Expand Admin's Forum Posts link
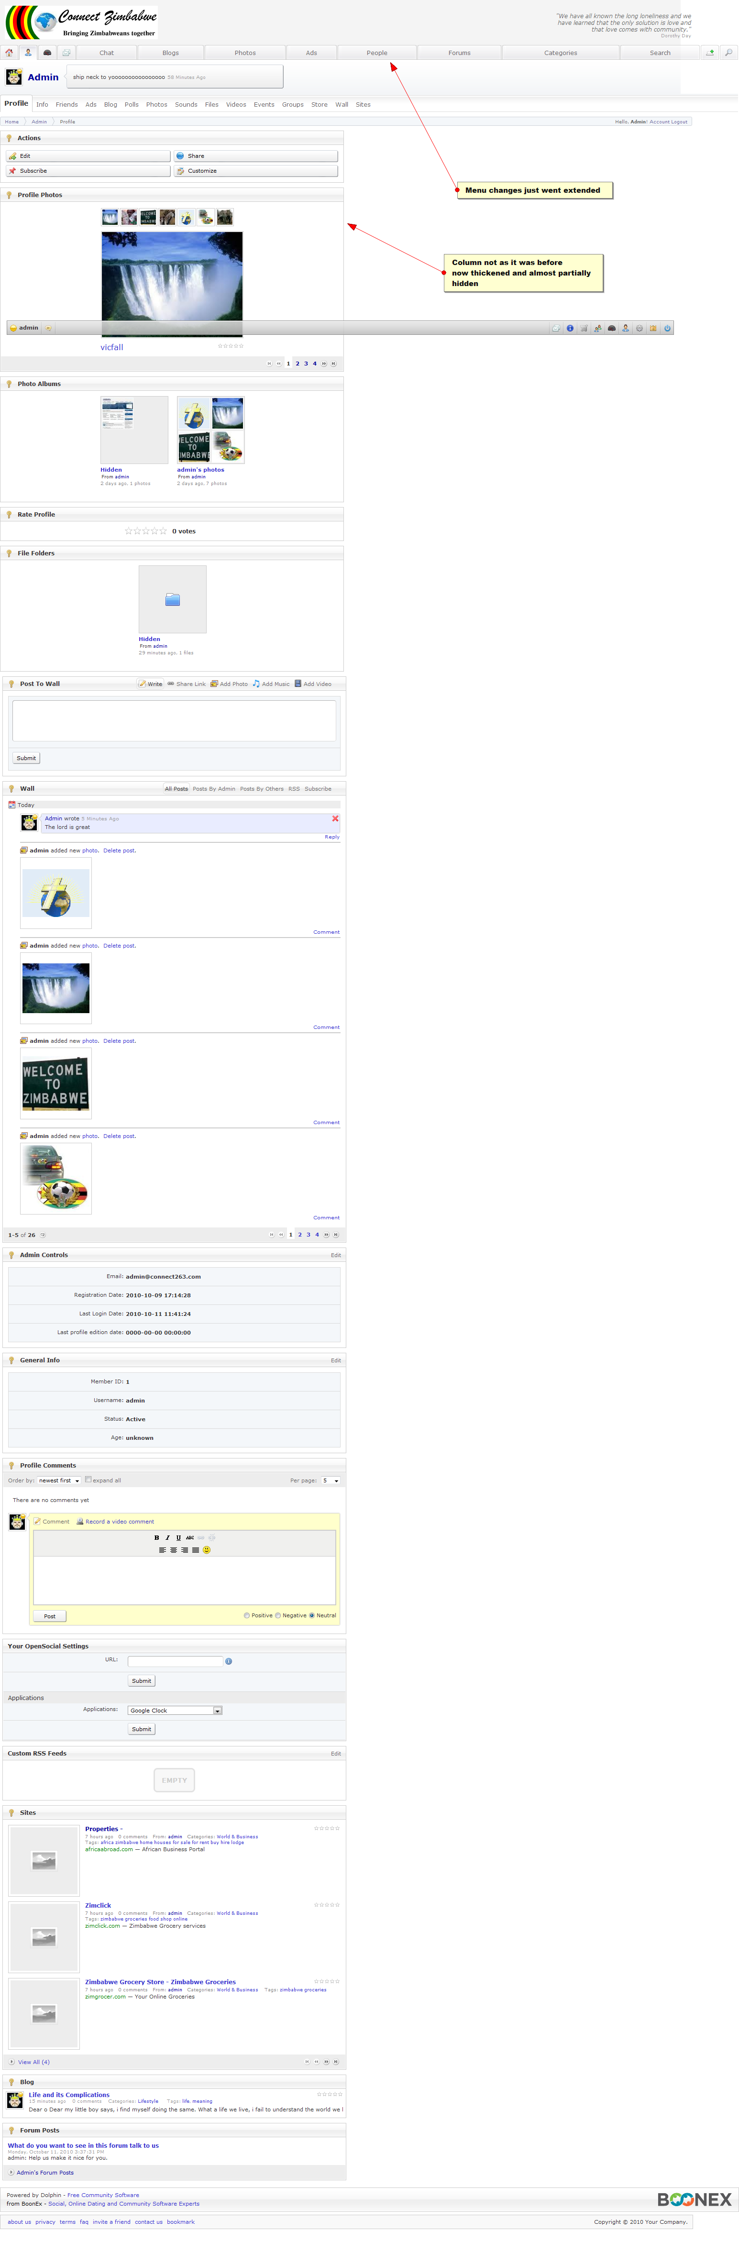This screenshot has width=739, height=2253. pyautogui.click(x=44, y=2173)
